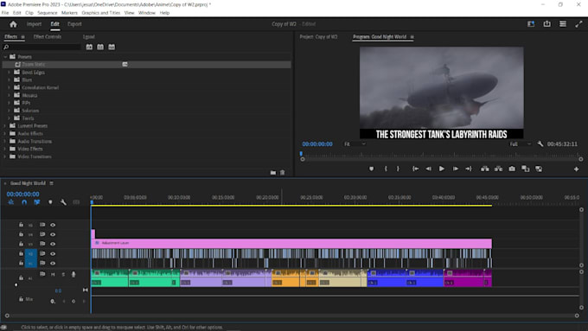Toggle Caption Track Options icon in timeline
Viewport: 588px width, 331px height.
click(x=76, y=202)
